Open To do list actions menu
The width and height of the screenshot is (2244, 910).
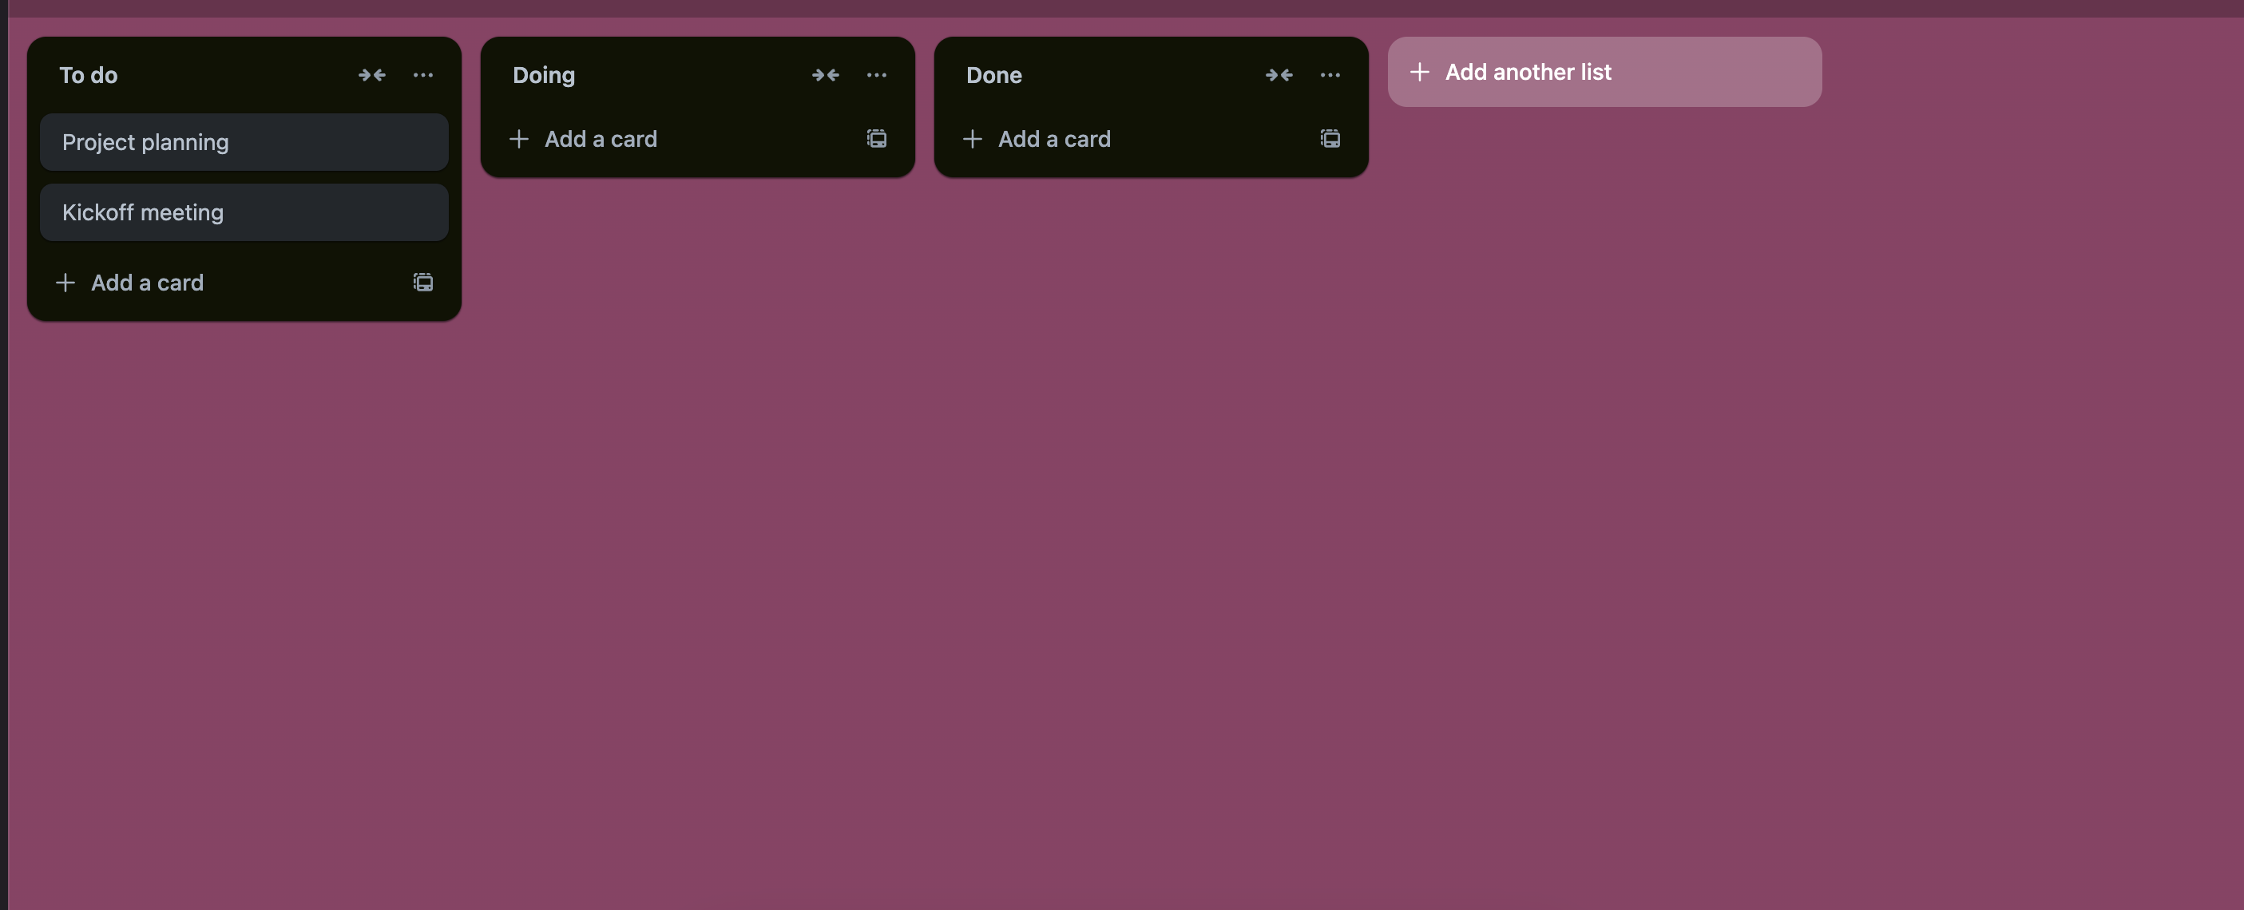click(x=423, y=75)
